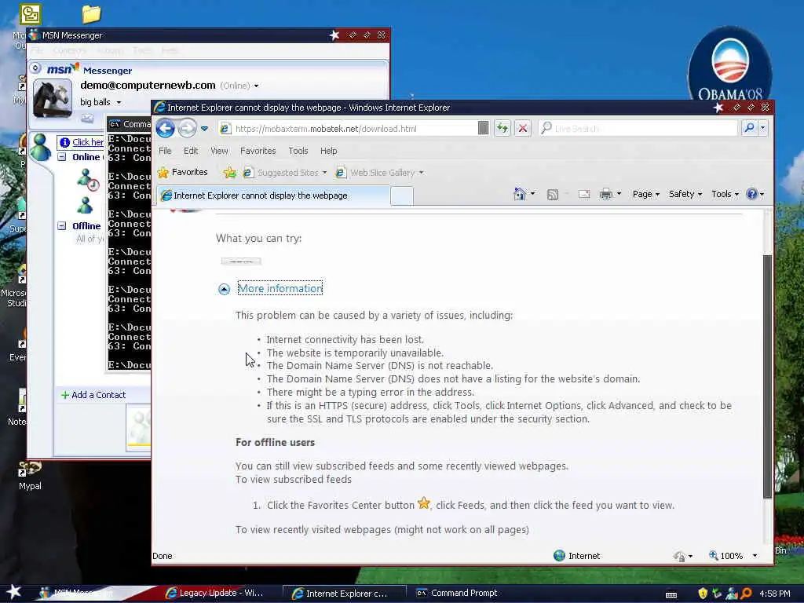Click the yellow security shield tray icon
Viewport: 804px width, 603px height.
703,594
